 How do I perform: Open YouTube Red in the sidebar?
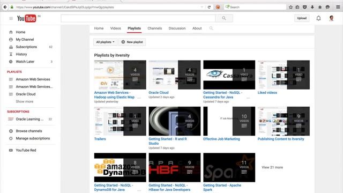26,150
